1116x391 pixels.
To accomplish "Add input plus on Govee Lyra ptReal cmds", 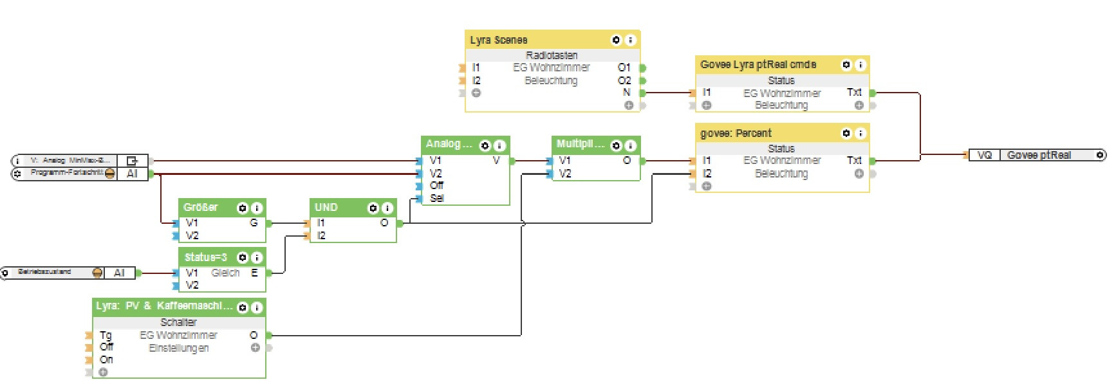I will 707,105.
